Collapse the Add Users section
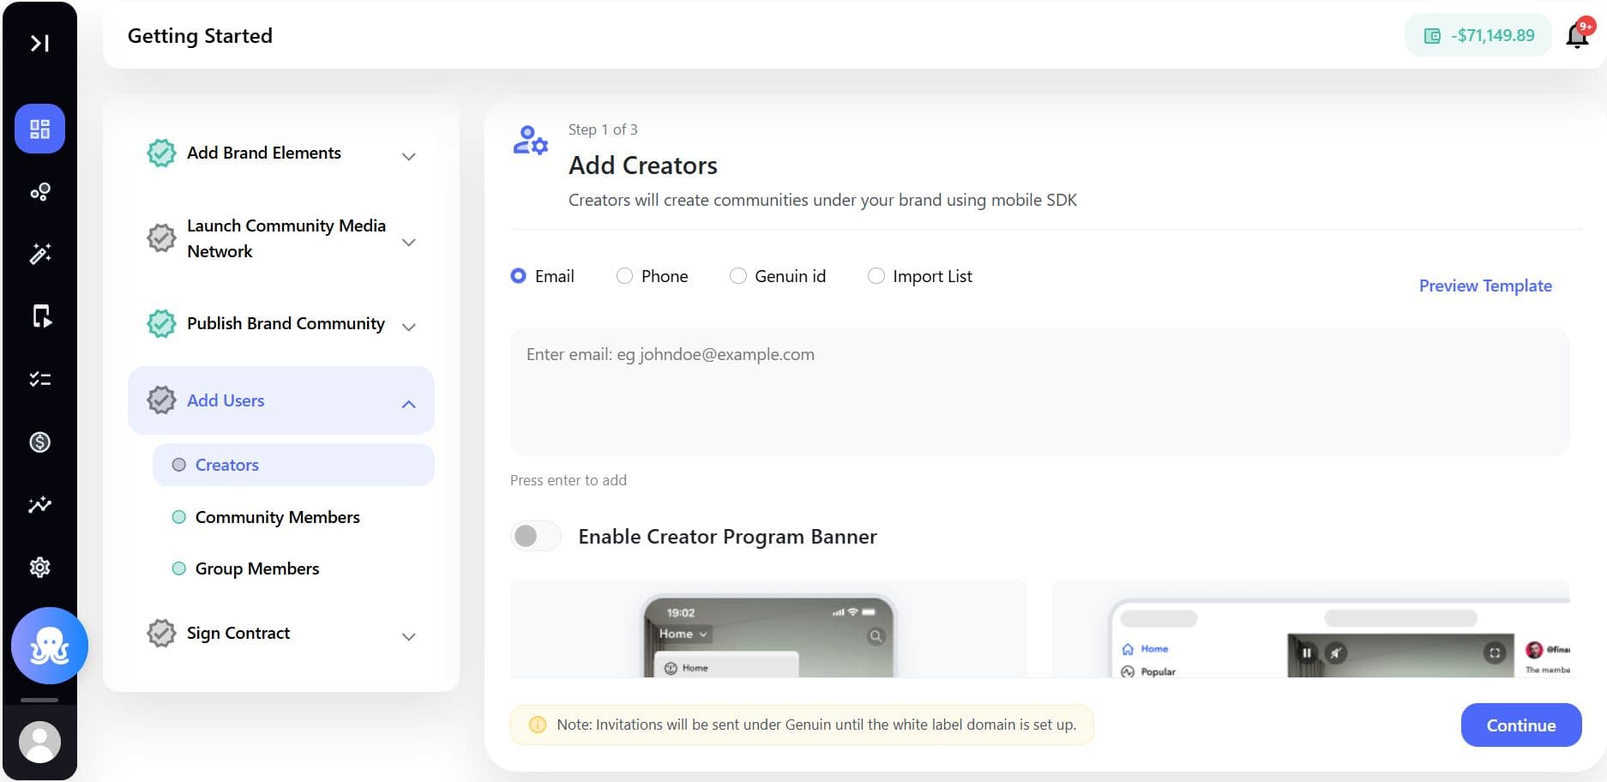The height and width of the screenshot is (782, 1607). (x=281, y=400)
